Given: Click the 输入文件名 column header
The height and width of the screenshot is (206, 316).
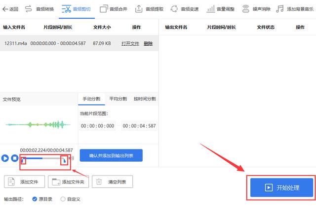Looking at the screenshot, I should (14, 27).
